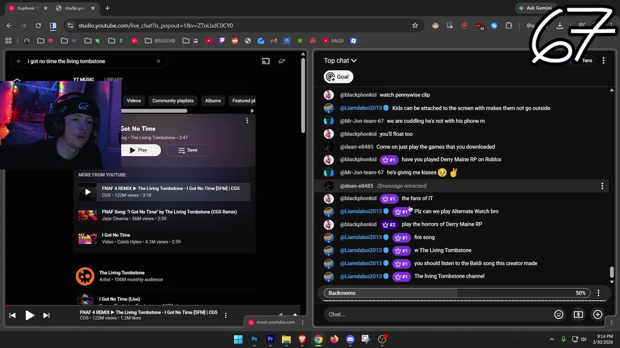The height and width of the screenshot is (348, 620).
Task: Play the FNAF 4 REMIX CG5 result
Action: coord(164,192)
